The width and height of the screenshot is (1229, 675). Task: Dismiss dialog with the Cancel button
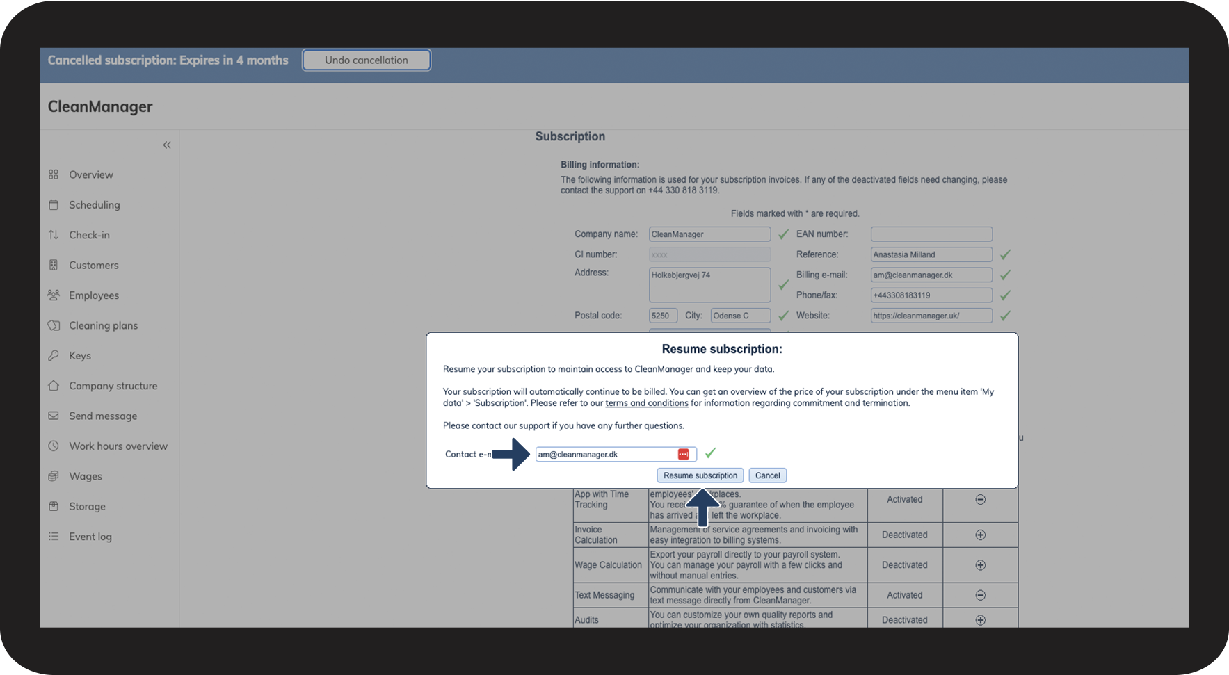768,475
